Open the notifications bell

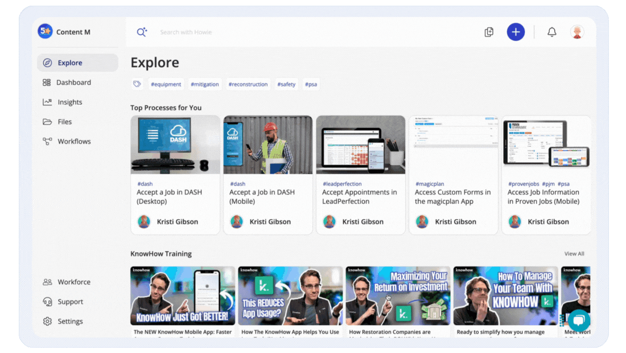[x=551, y=32]
